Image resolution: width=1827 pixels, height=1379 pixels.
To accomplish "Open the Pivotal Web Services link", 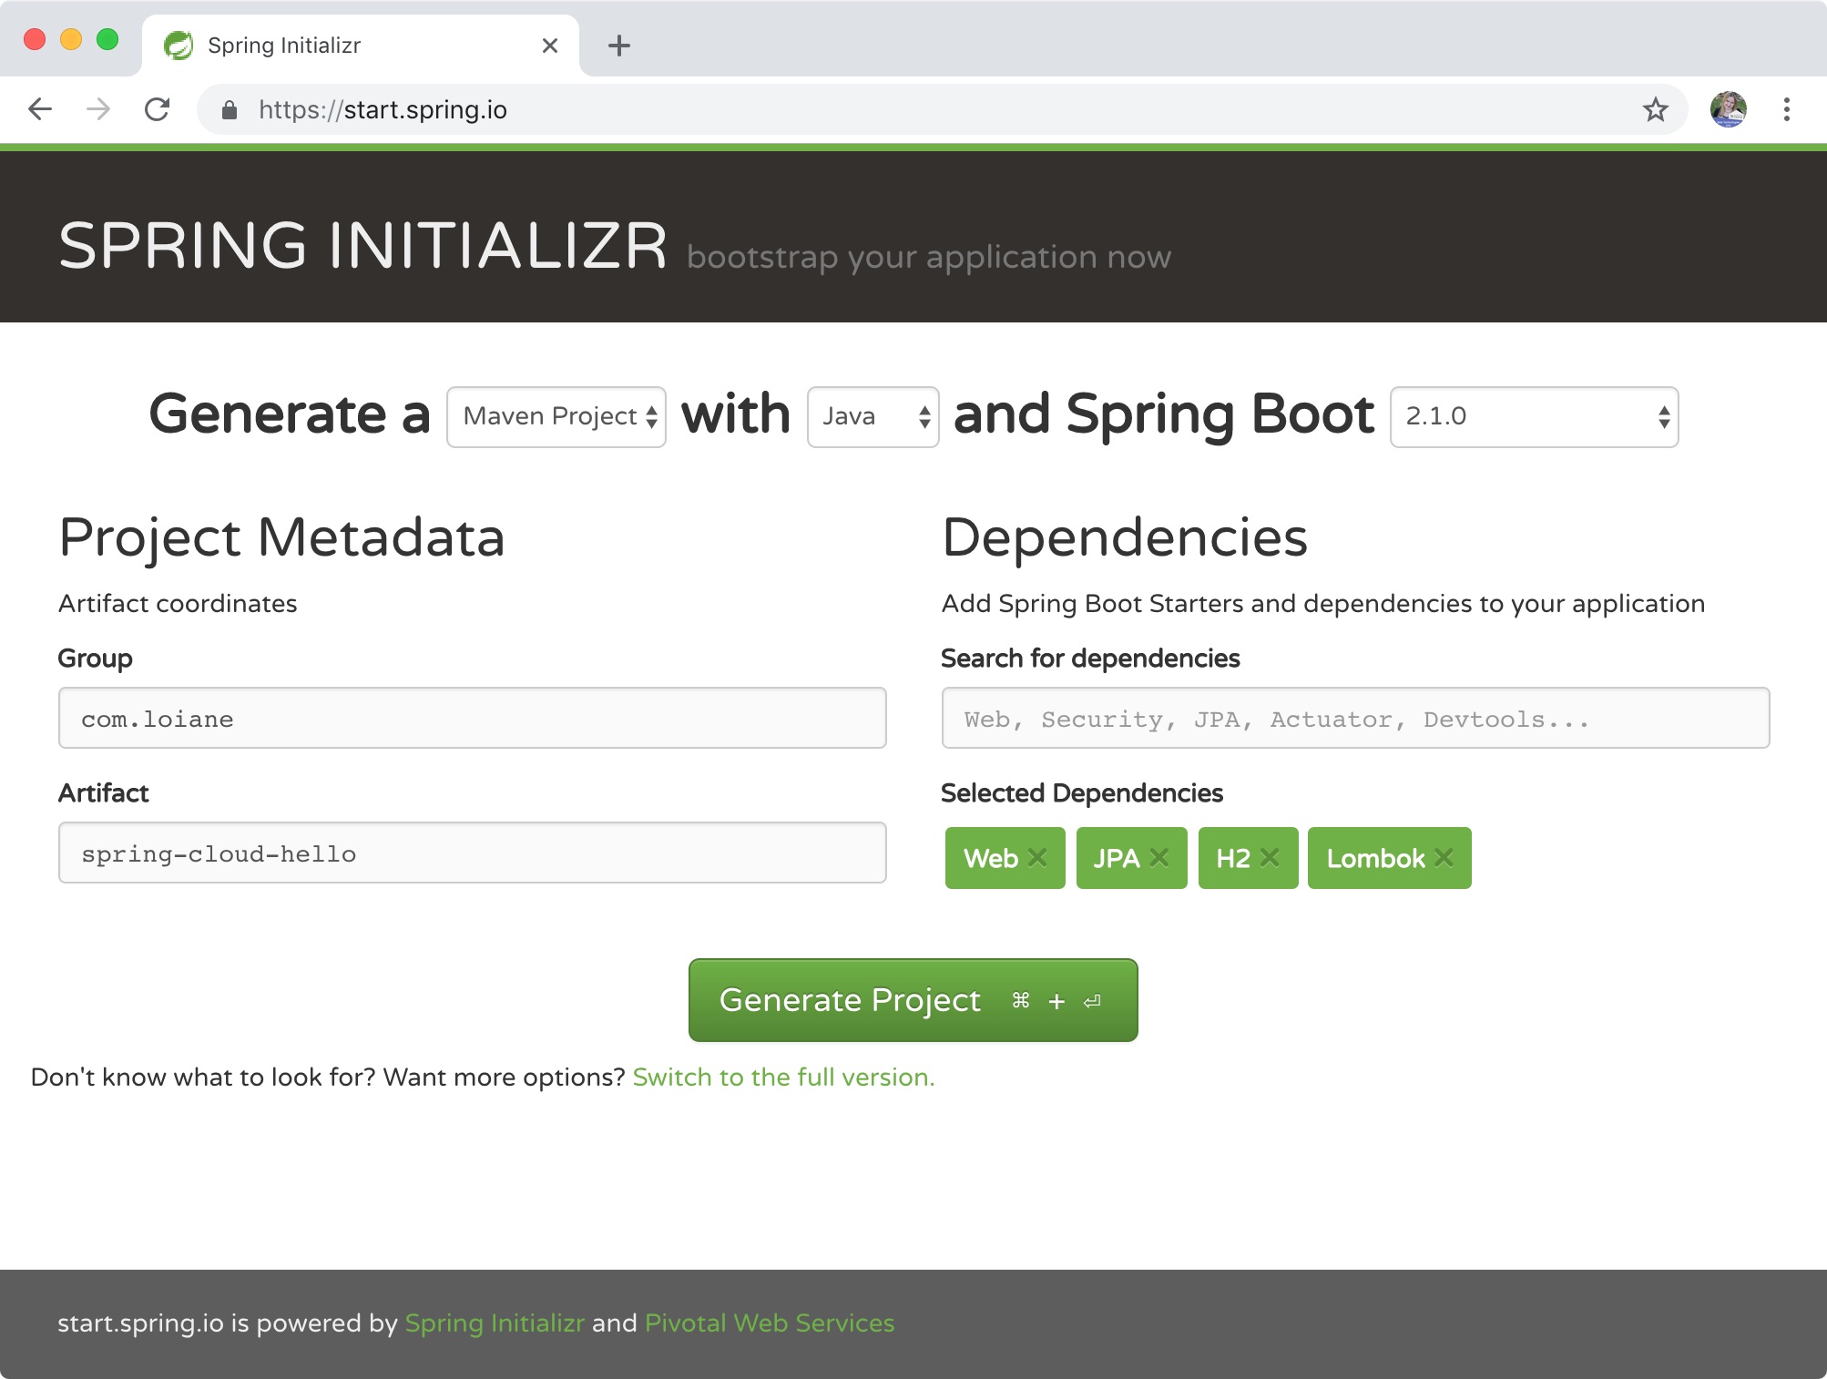I will pos(770,1323).
